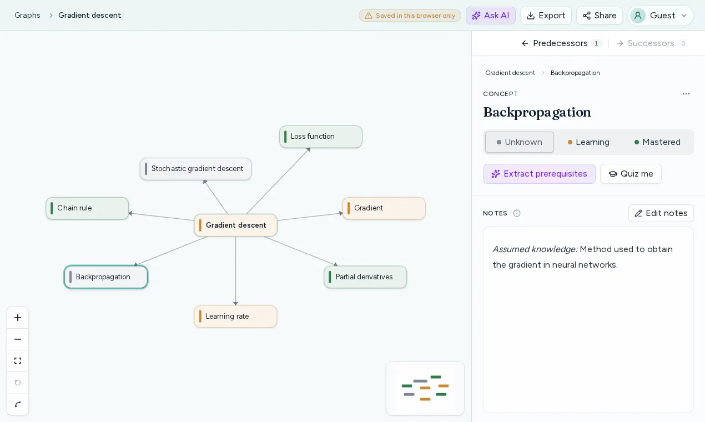Select the Stochastic gradient descent node
705x422 pixels.
195,169
